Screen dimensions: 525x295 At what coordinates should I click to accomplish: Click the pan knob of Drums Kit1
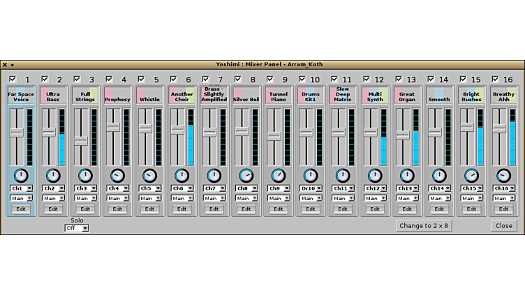[311, 176]
